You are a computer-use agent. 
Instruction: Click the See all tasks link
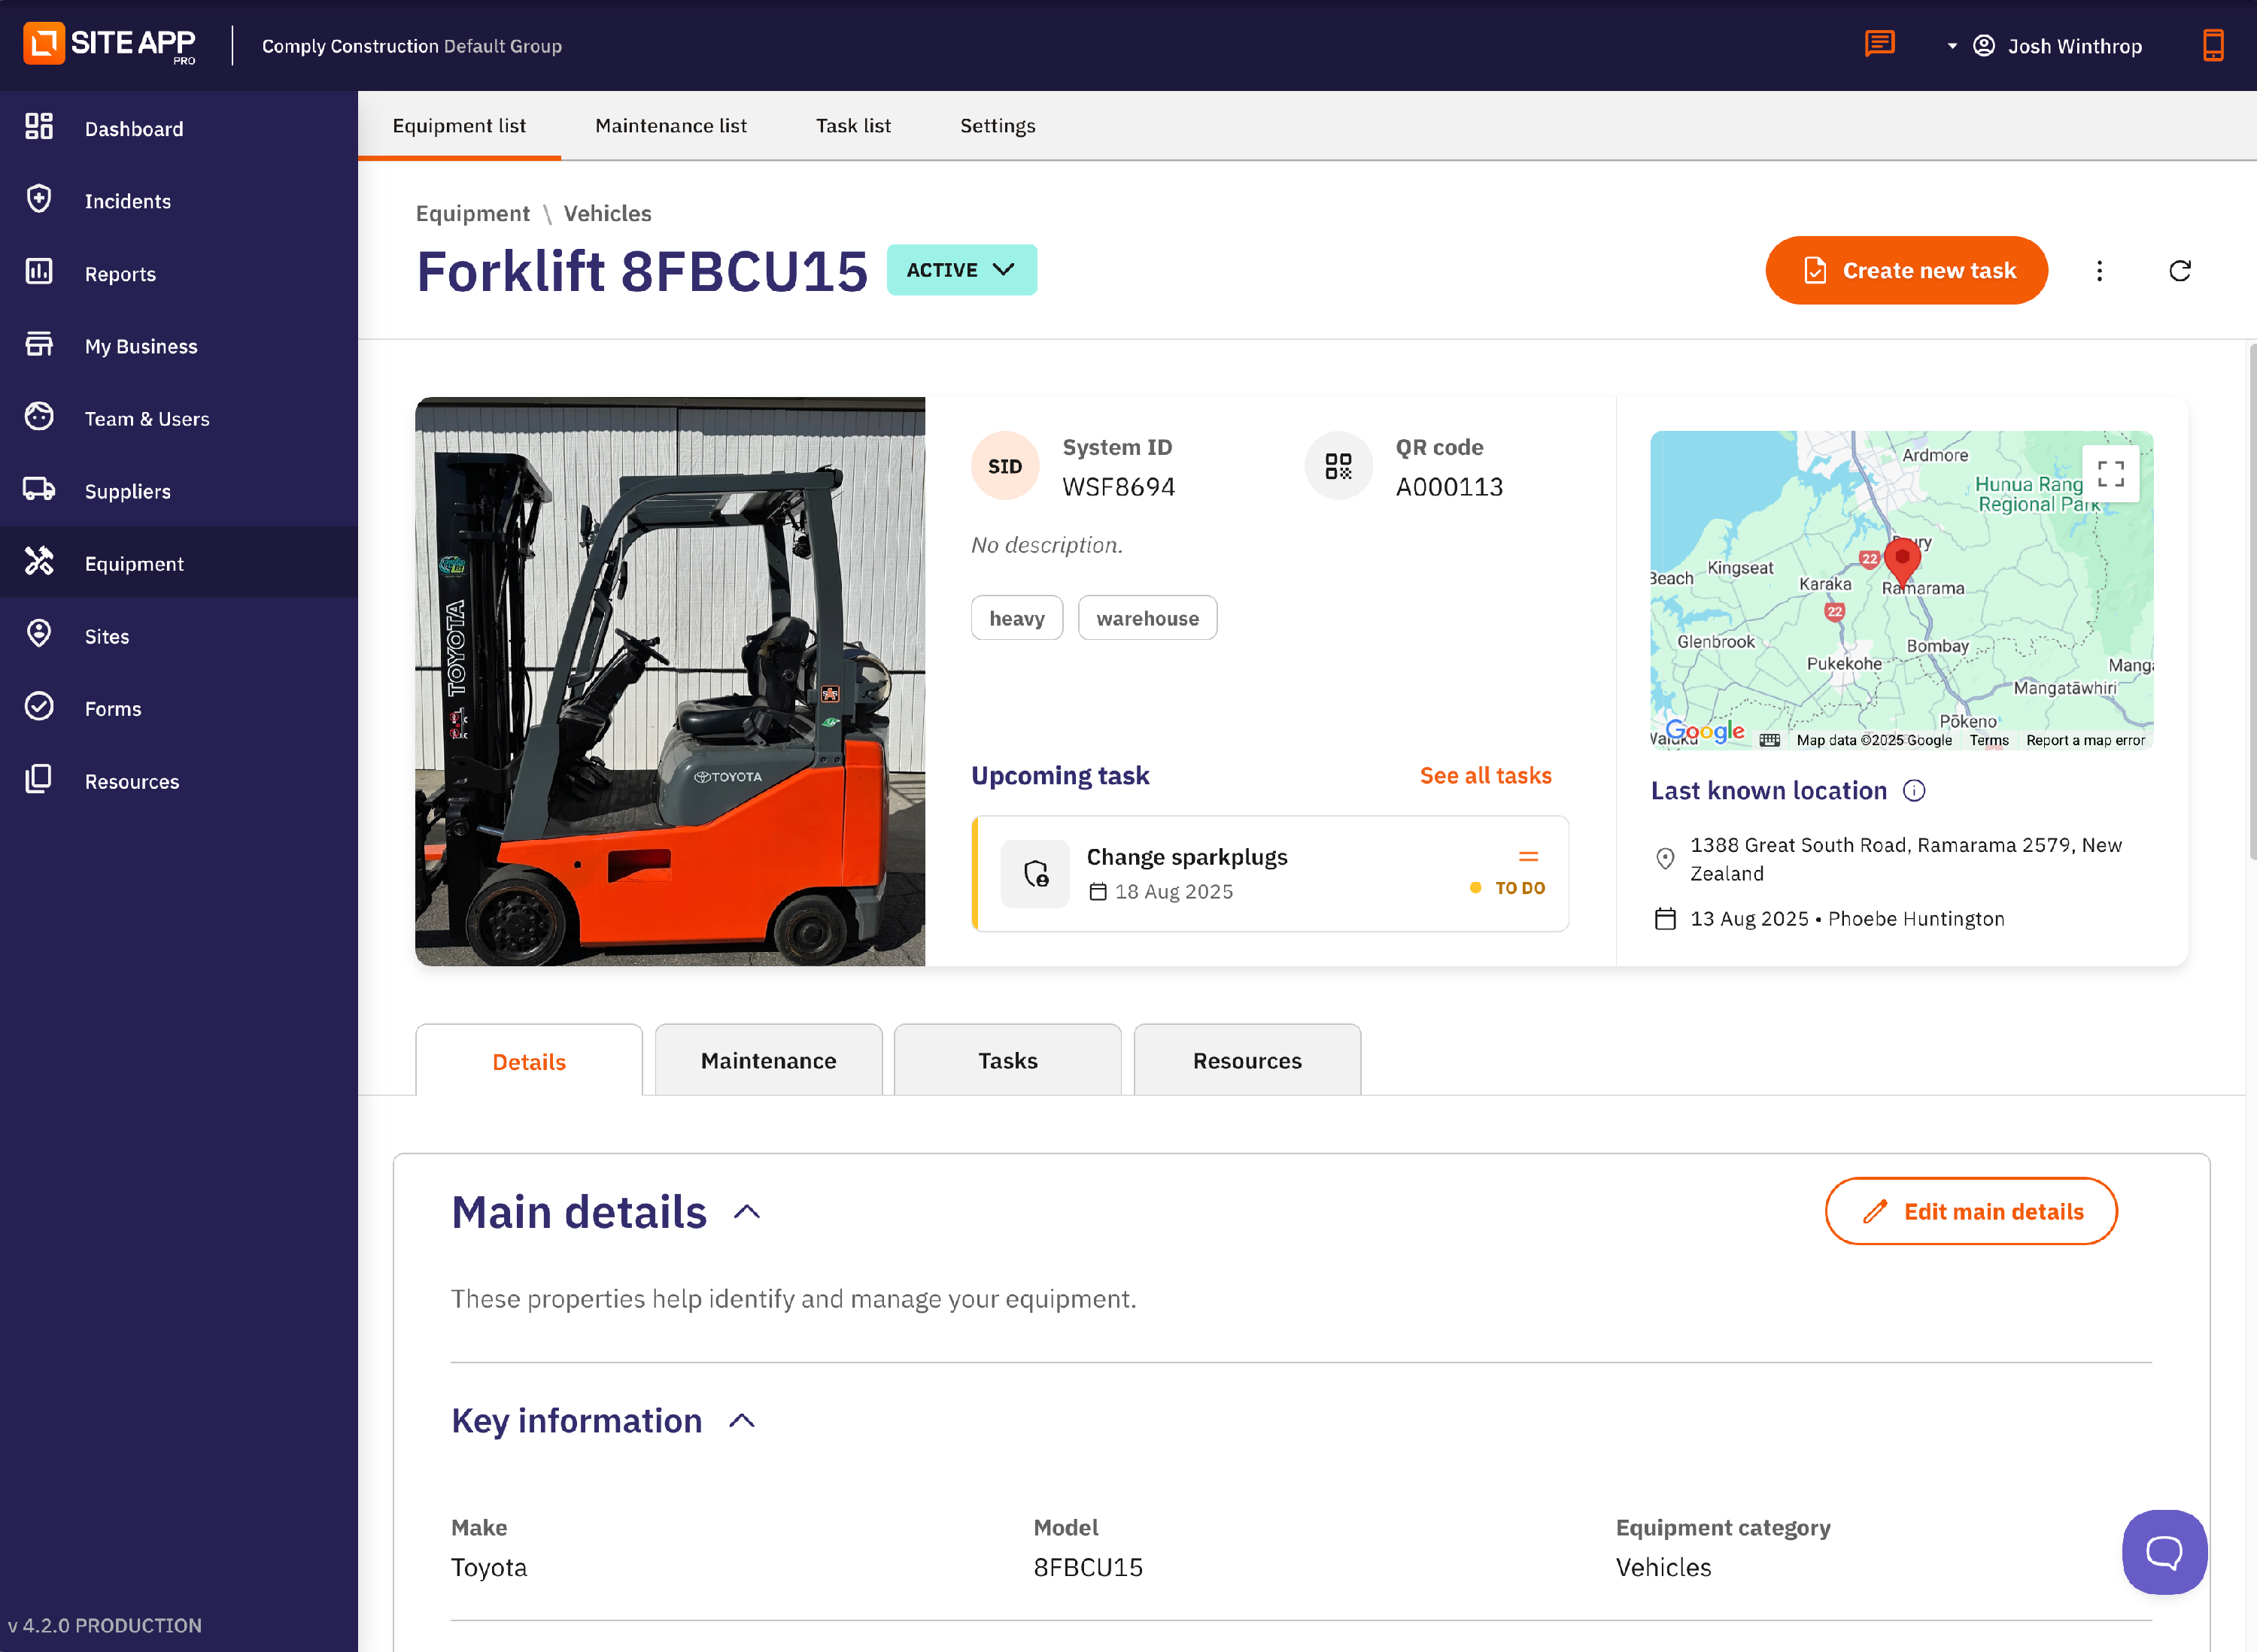pyautogui.click(x=1486, y=775)
